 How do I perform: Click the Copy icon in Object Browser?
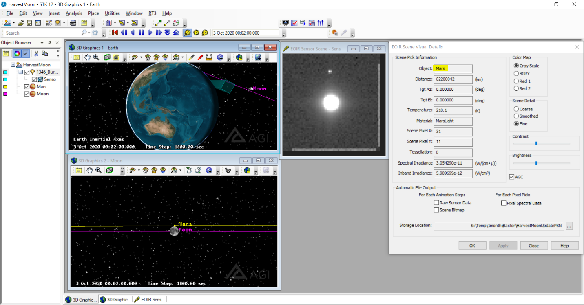click(x=45, y=53)
